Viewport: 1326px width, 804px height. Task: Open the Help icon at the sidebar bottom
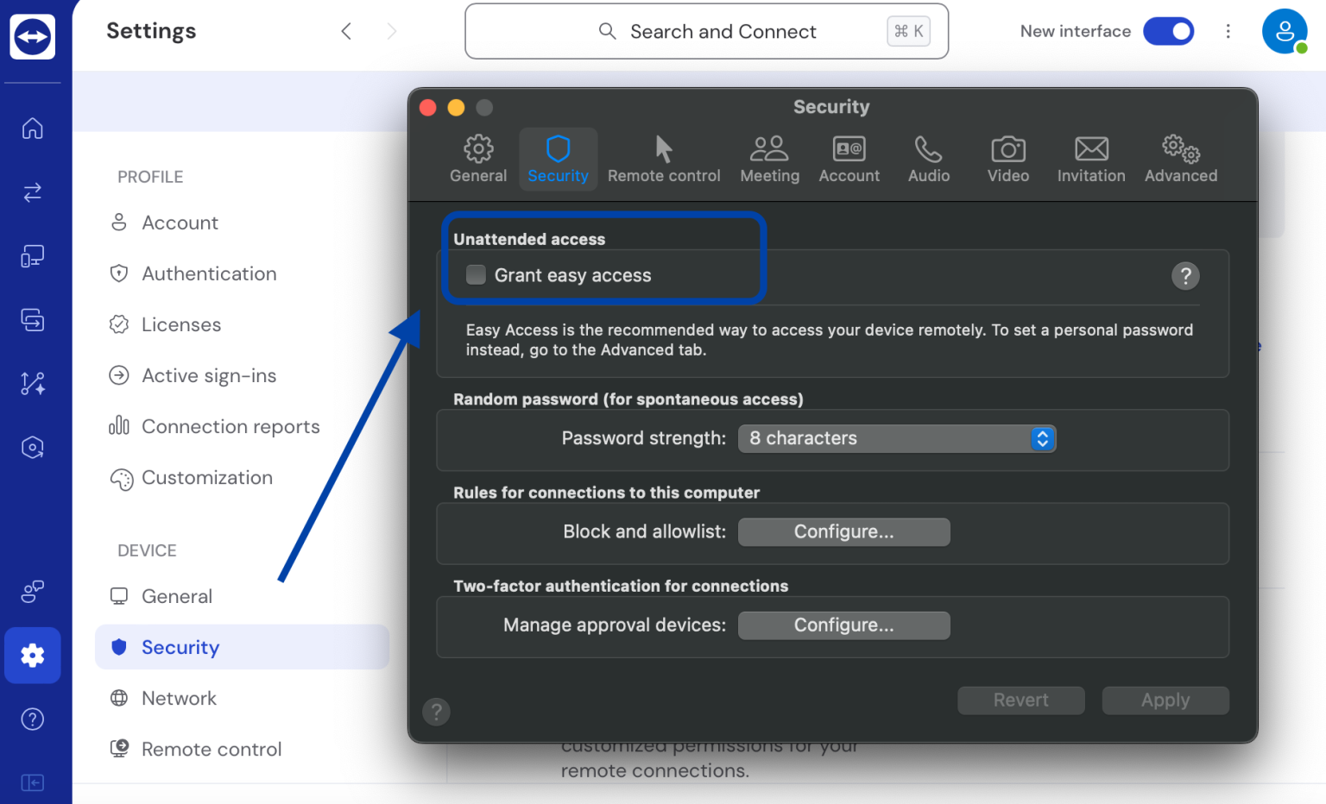click(32, 719)
